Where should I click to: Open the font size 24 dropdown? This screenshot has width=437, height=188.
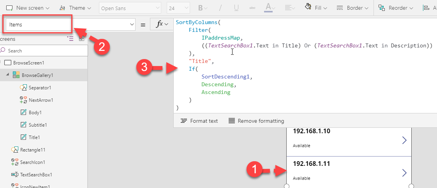coord(178,8)
